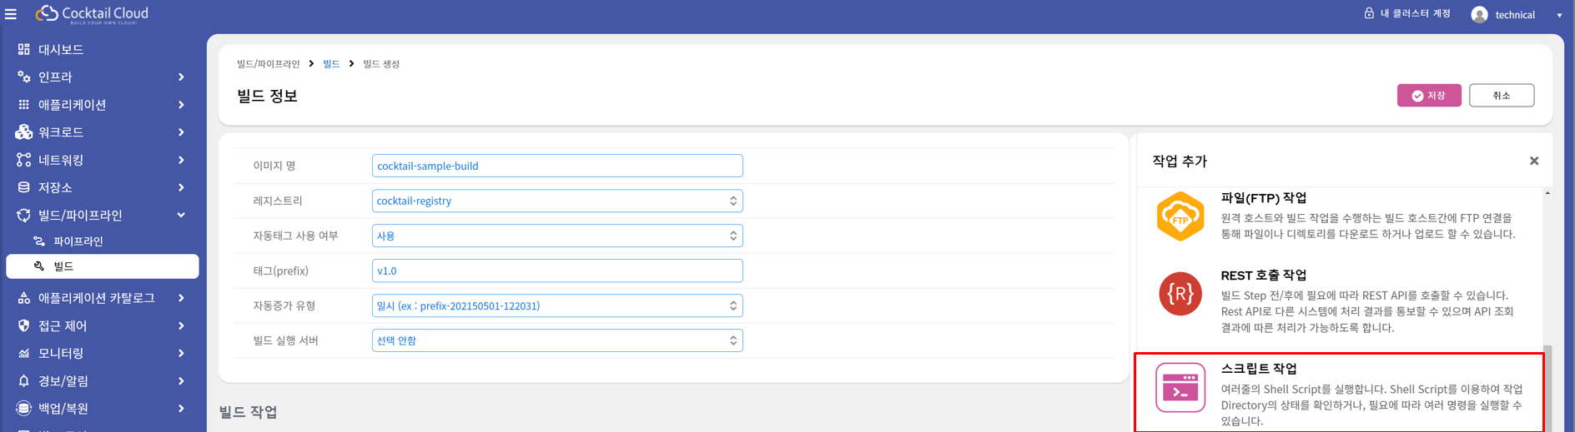Choose the script task terminal icon
The image size is (1575, 432).
pyautogui.click(x=1180, y=388)
